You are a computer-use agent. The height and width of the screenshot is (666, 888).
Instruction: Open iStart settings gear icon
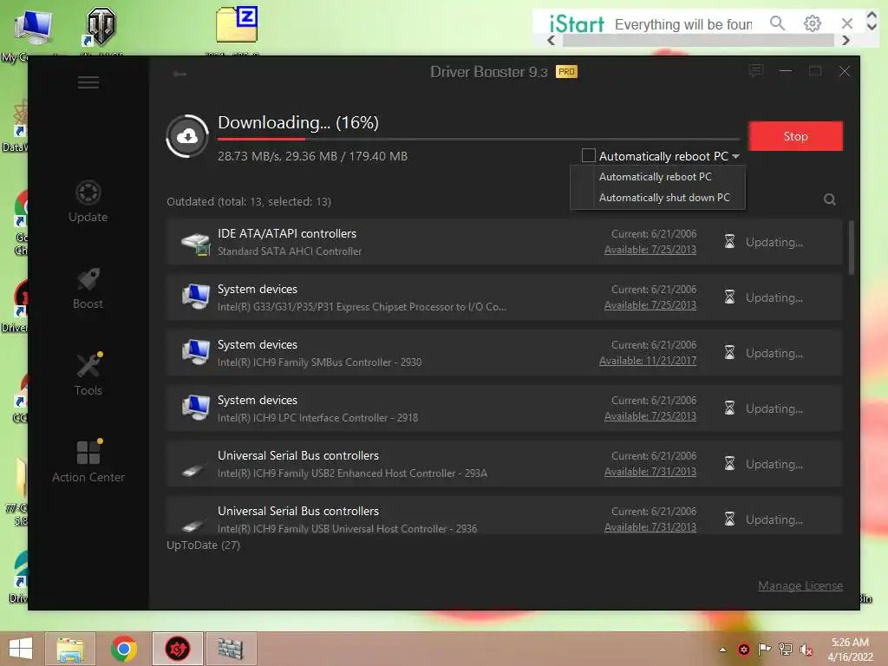coord(812,23)
